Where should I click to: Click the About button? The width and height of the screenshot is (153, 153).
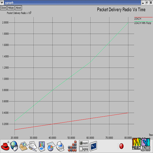point(19,8)
